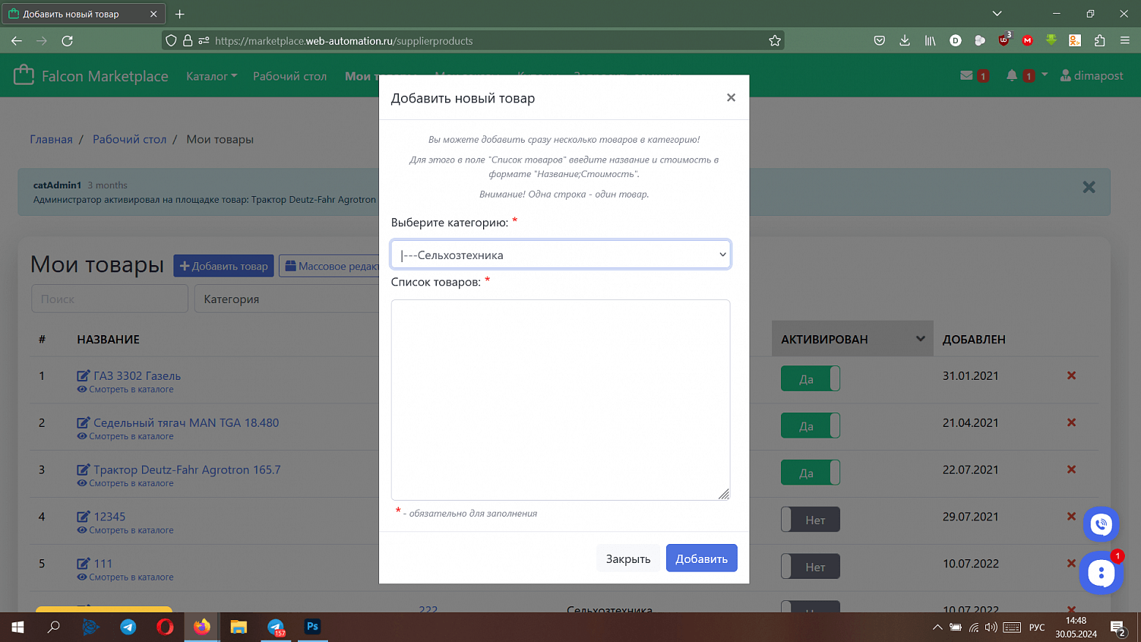Open the Opera browser from the taskbar
This screenshot has height=642, width=1141.
[x=165, y=627]
